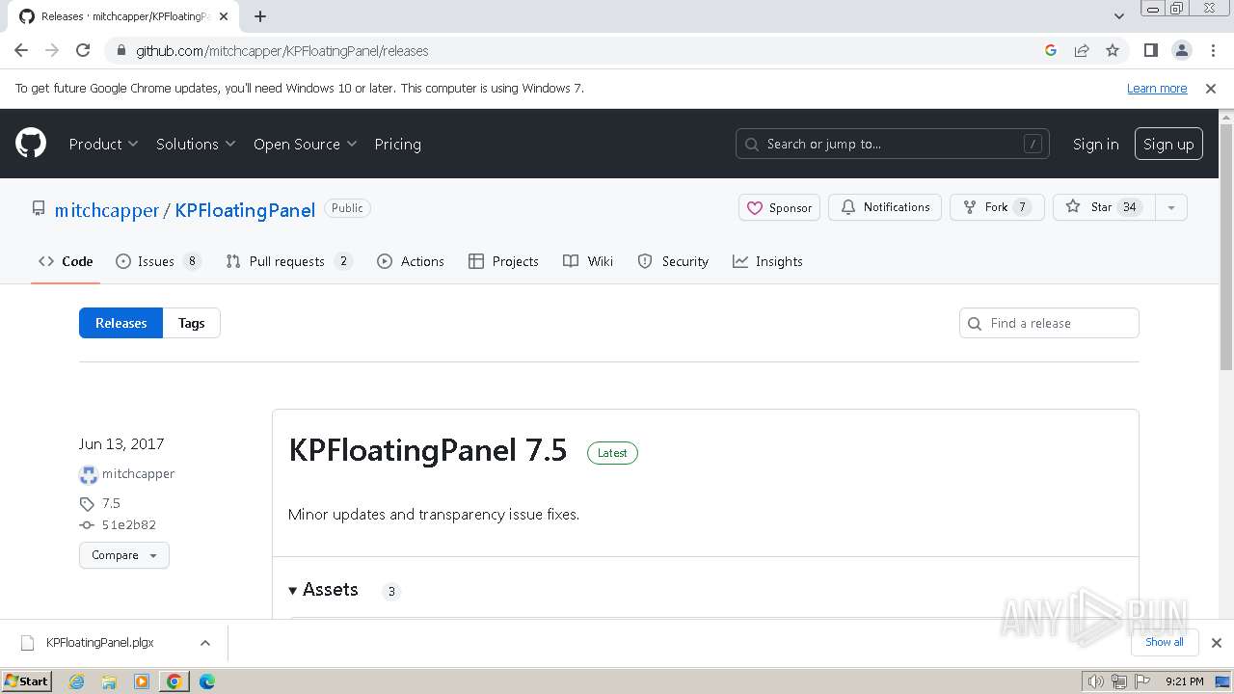Viewport: 1234px width, 694px height.
Task: Select the Tags button
Action: 191,323
